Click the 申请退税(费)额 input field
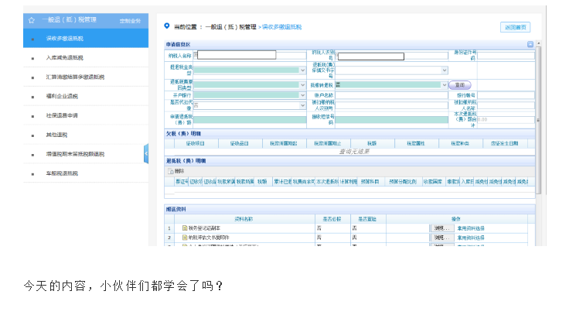This screenshot has height=315, width=576. tap(250, 119)
